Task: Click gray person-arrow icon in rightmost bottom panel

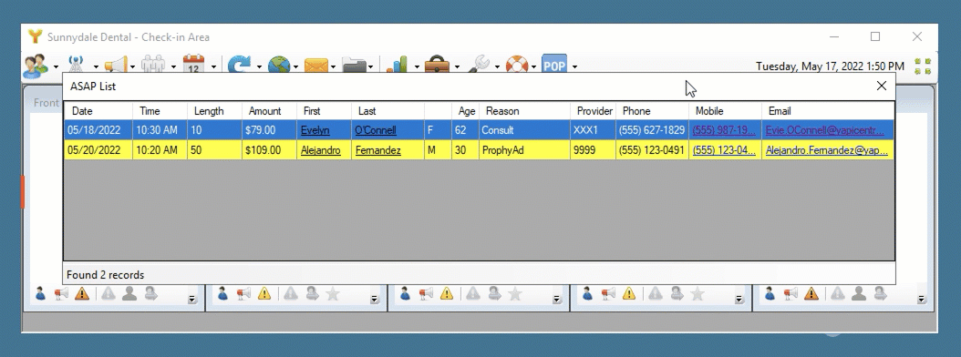Action: coord(880,294)
